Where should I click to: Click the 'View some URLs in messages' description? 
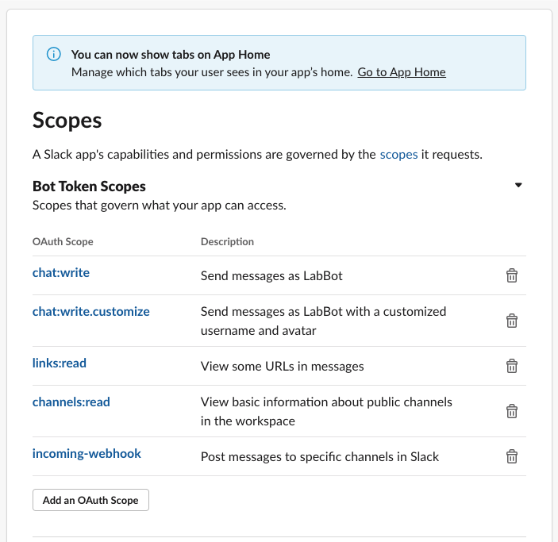(282, 366)
